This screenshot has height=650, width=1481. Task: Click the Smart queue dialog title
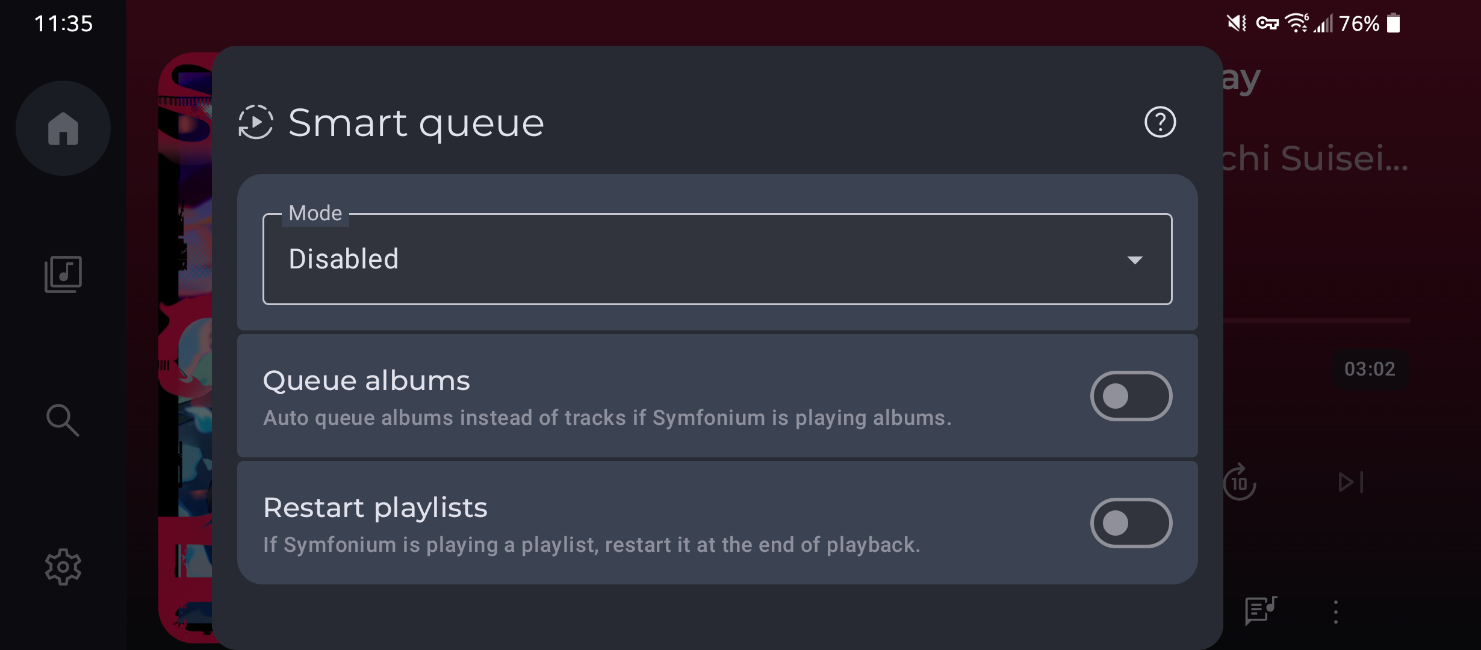(416, 123)
